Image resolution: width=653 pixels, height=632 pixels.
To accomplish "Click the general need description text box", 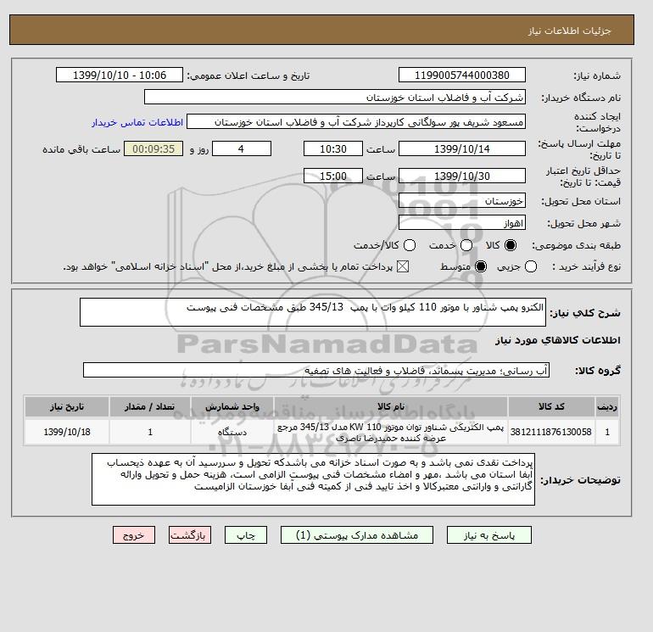I will pyautogui.click(x=313, y=312).
